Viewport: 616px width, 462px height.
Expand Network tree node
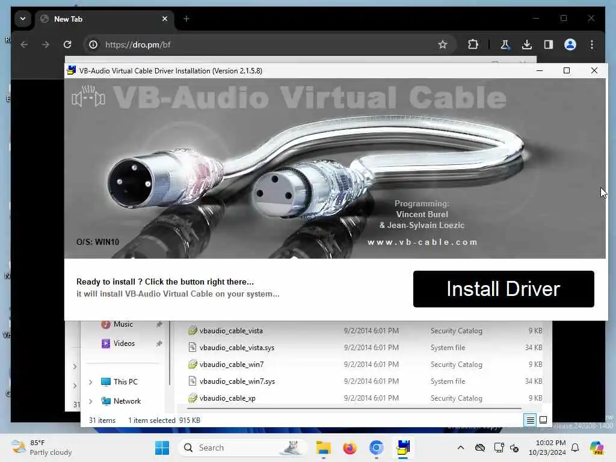tap(91, 401)
